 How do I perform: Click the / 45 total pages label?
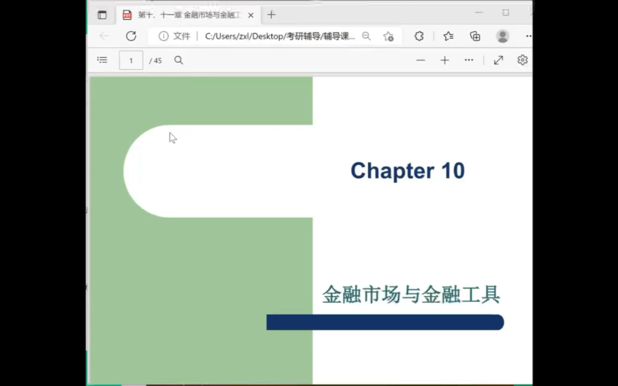coord(155,61)
